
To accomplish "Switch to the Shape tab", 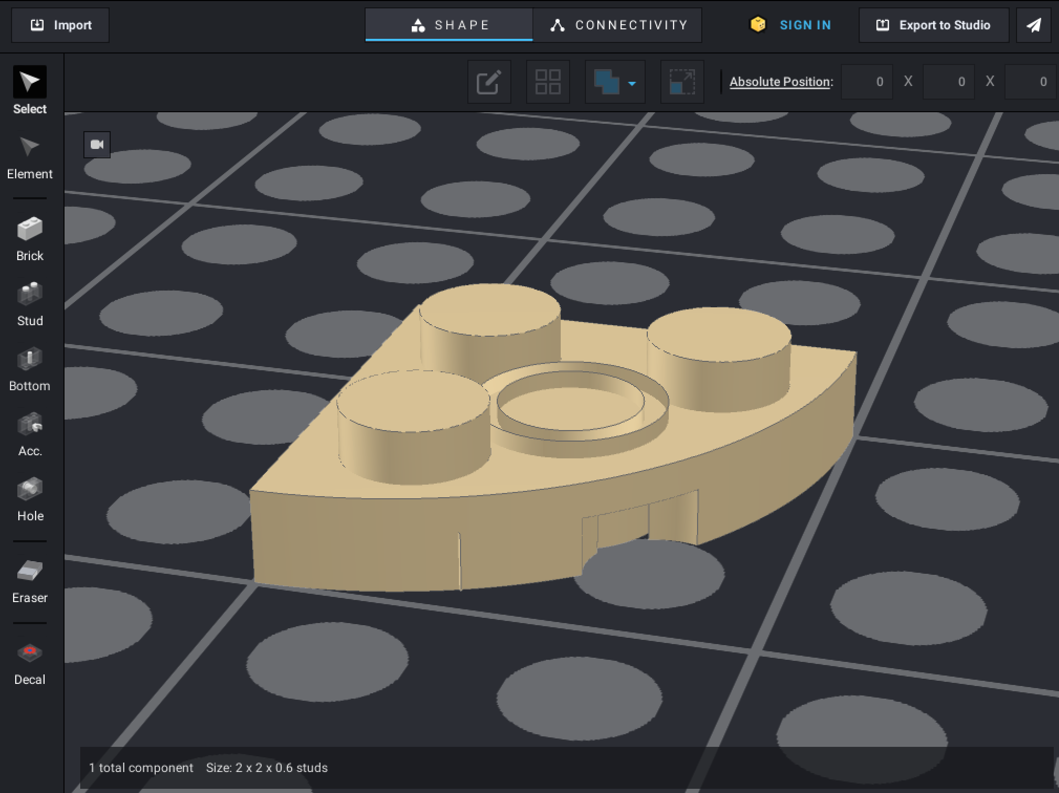I will [x=450, y=25].
